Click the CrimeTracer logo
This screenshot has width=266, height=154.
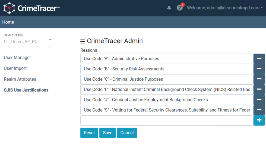click(32, 8)
